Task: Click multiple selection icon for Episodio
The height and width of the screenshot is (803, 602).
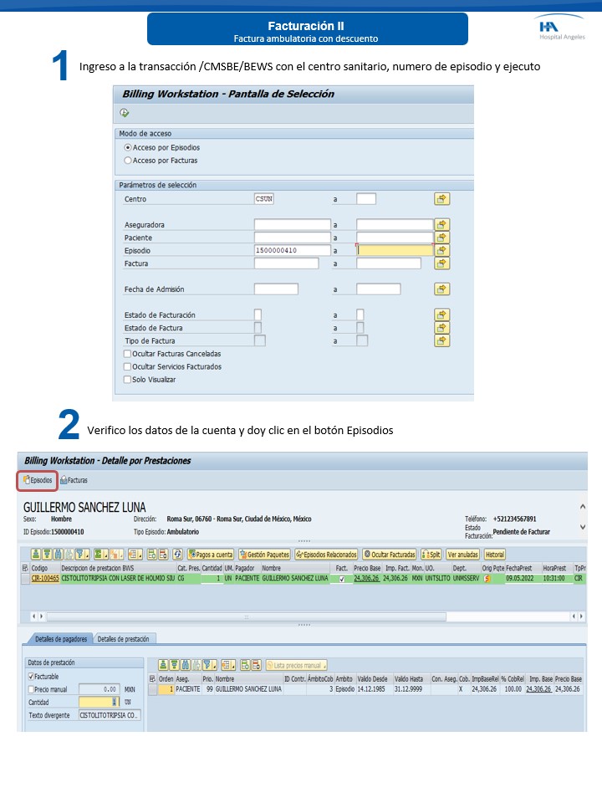Action: [x=441, y=250]
